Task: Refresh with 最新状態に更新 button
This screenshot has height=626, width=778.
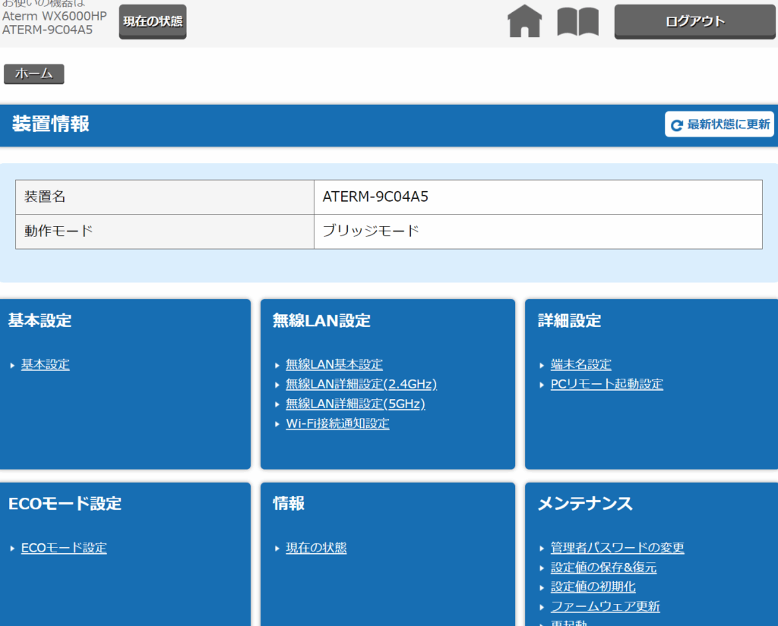Action: pos(719,124)
